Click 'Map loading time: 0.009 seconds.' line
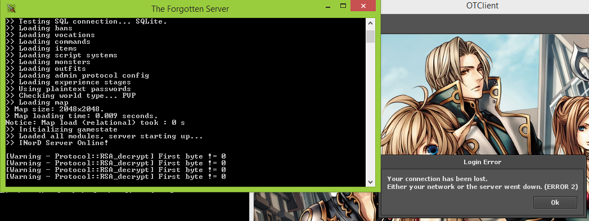The width and height of the screenshot is (589, 221). point(82,116)
